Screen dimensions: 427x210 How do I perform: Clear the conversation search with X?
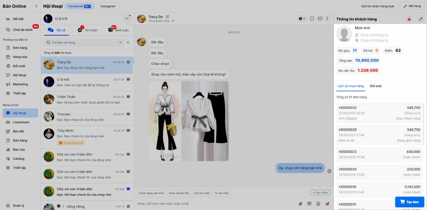coord(128,42)
